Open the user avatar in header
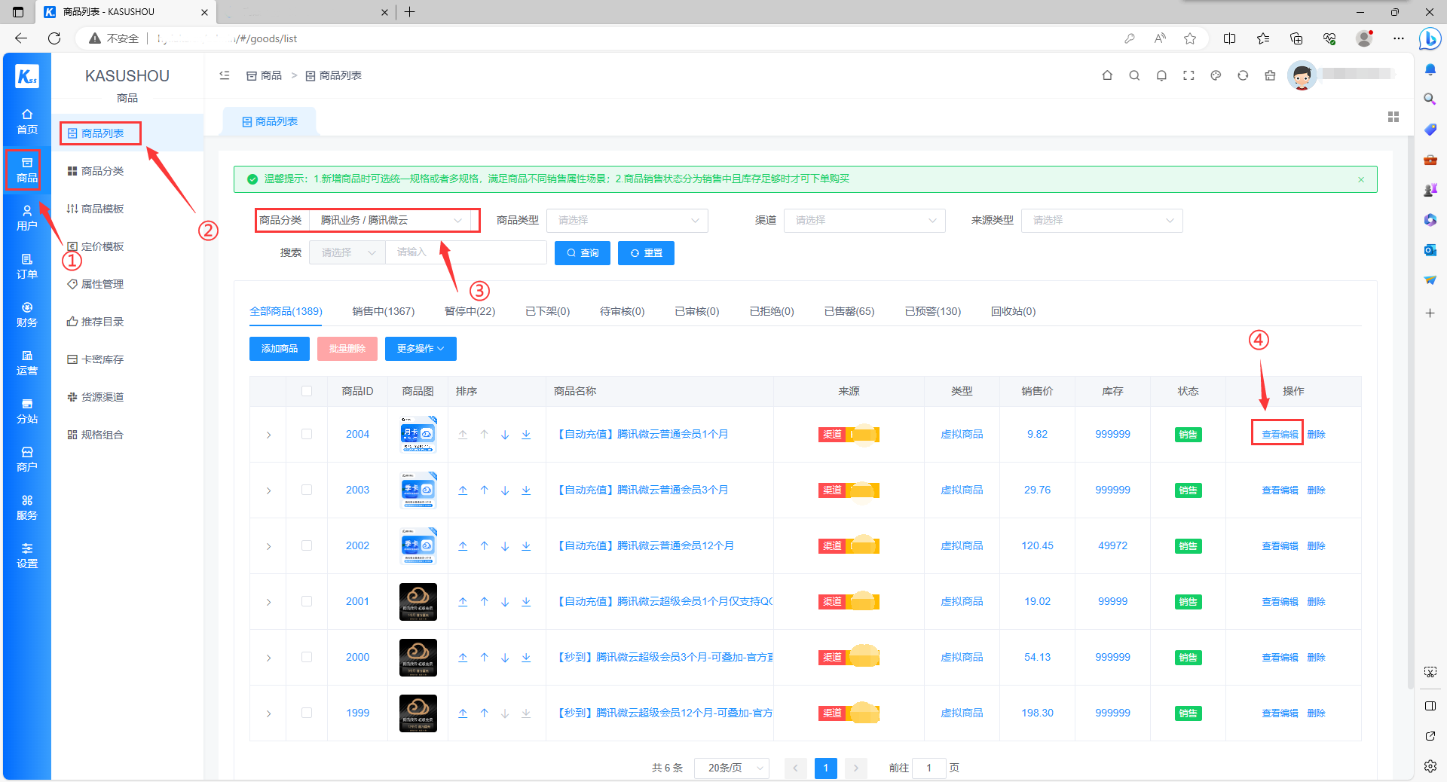The height and width of the screenshot is (782, 1447). 1302,75
